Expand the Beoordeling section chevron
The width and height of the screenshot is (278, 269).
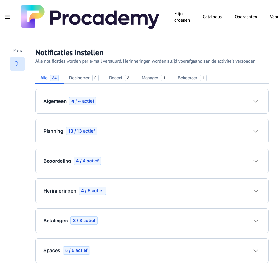256,161
